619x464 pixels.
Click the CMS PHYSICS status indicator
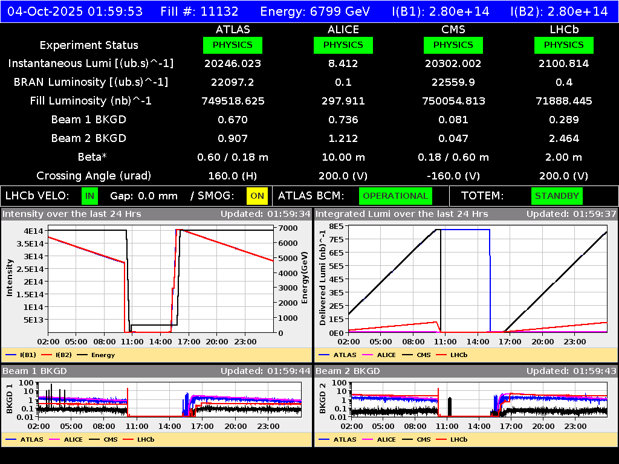point(453,45)
